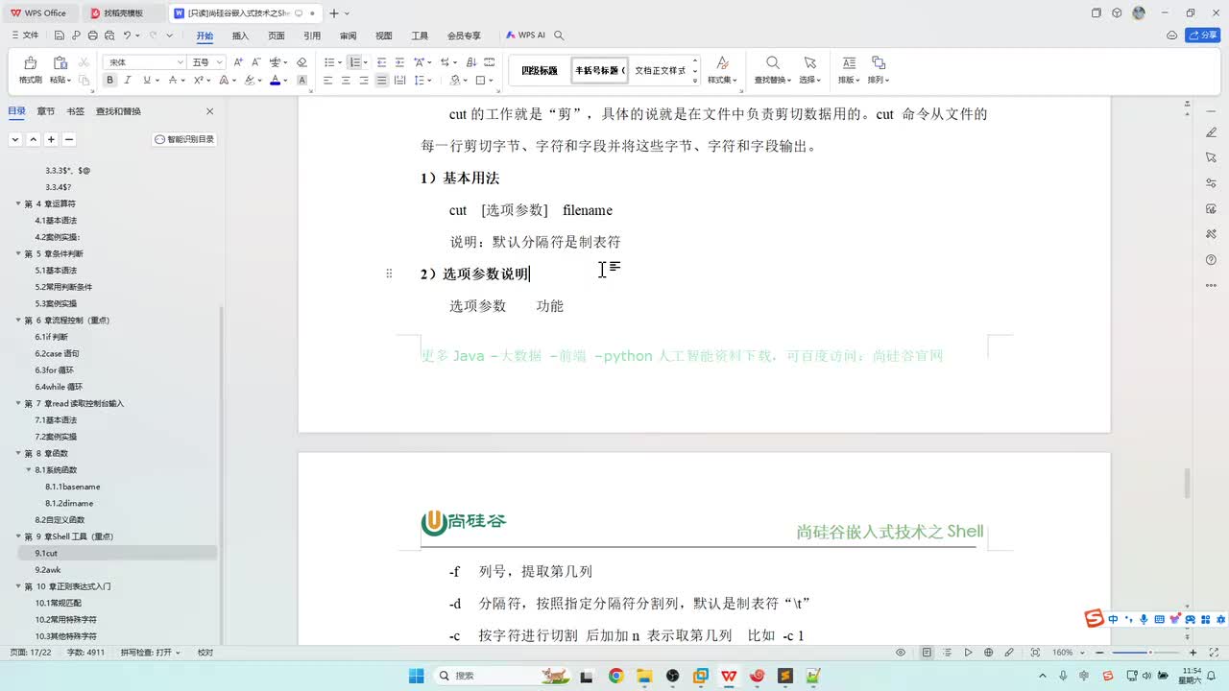Screen dimensions: 1229x691
Task: Click the clear formatting eraser icon
Action: click(301, 62)
